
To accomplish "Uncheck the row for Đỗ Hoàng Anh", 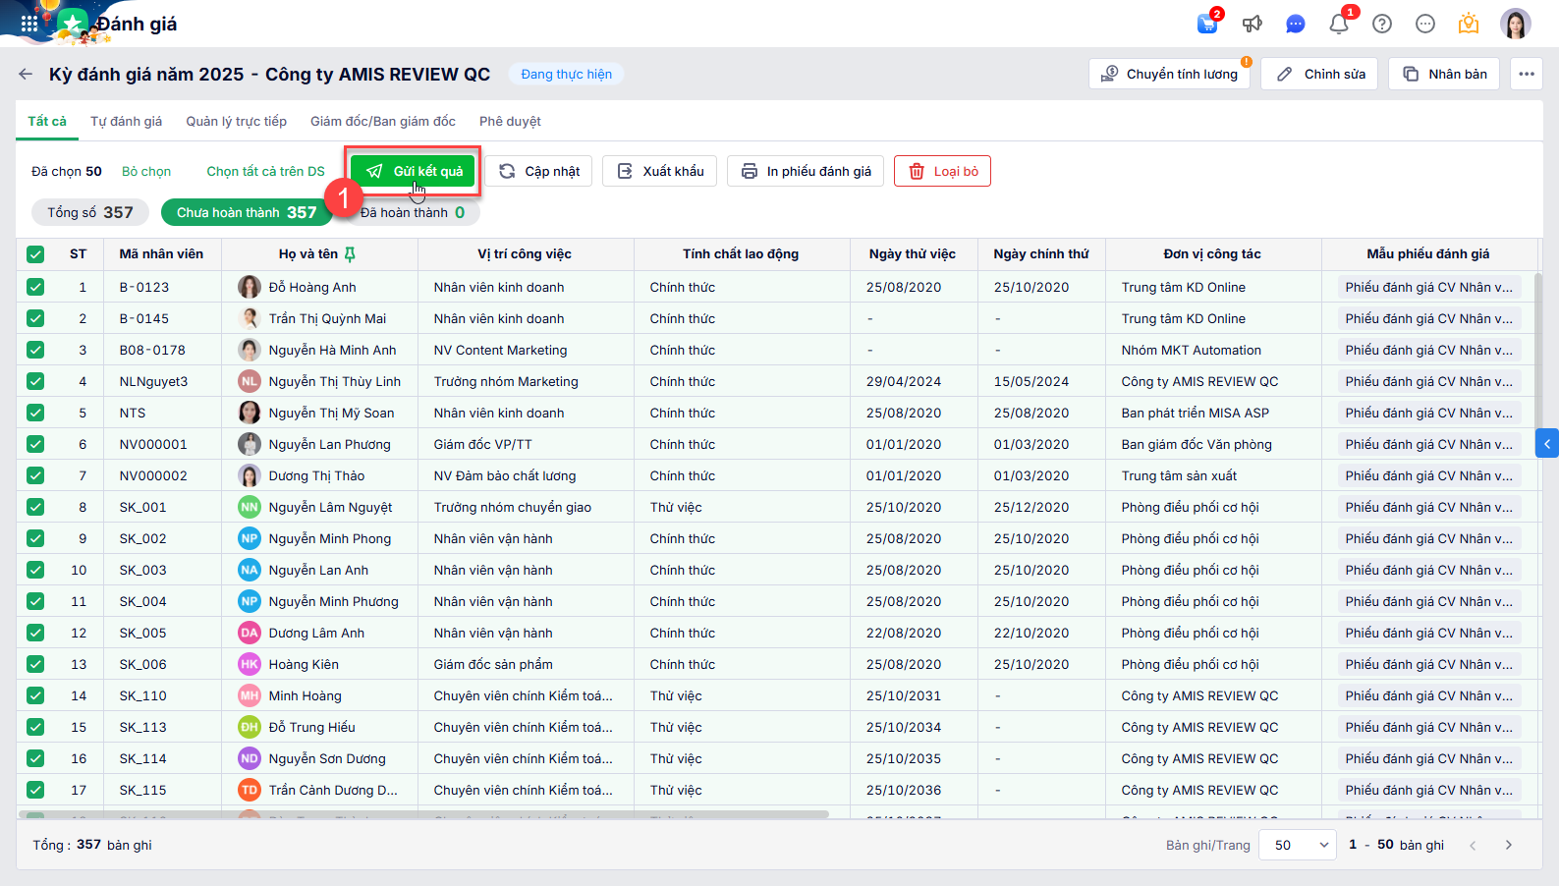I will coord(35,287).
